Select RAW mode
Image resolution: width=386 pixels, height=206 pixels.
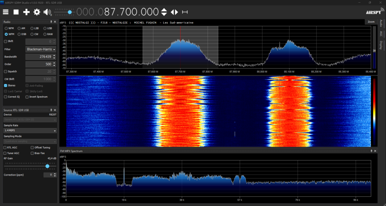[x=48, y=34]
